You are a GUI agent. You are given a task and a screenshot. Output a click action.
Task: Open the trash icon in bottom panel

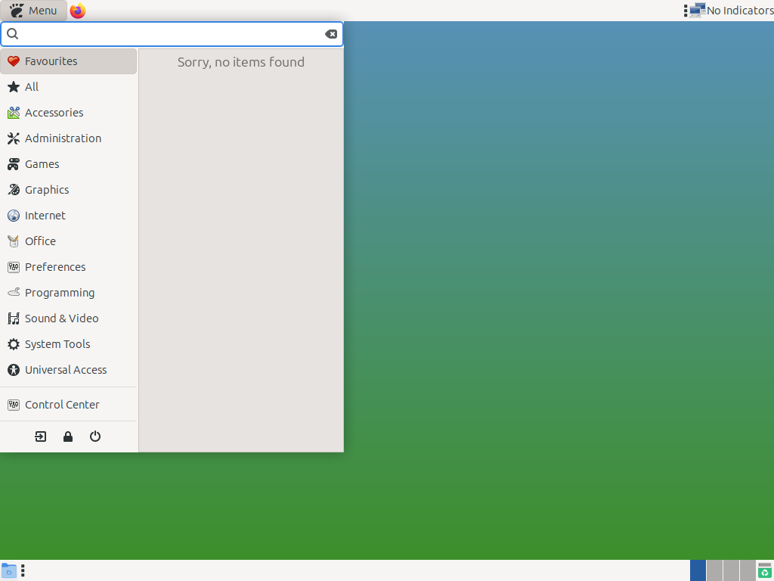click(x=764, y=570)
